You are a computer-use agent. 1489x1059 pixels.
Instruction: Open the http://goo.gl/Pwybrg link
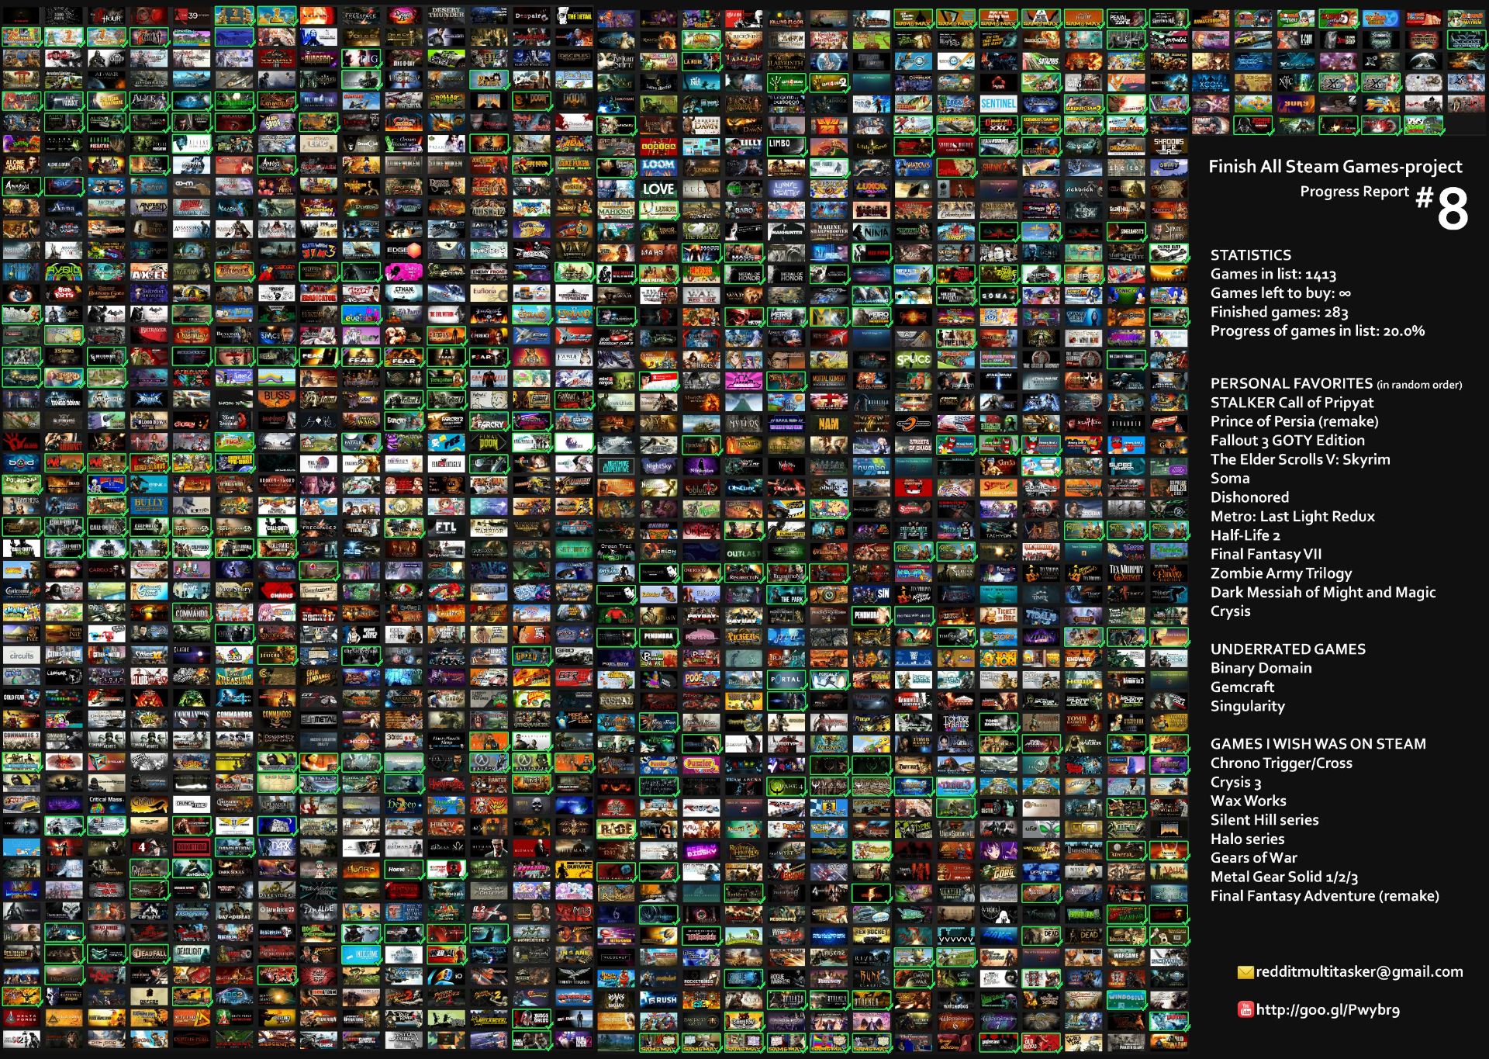click(1328, 1009)
